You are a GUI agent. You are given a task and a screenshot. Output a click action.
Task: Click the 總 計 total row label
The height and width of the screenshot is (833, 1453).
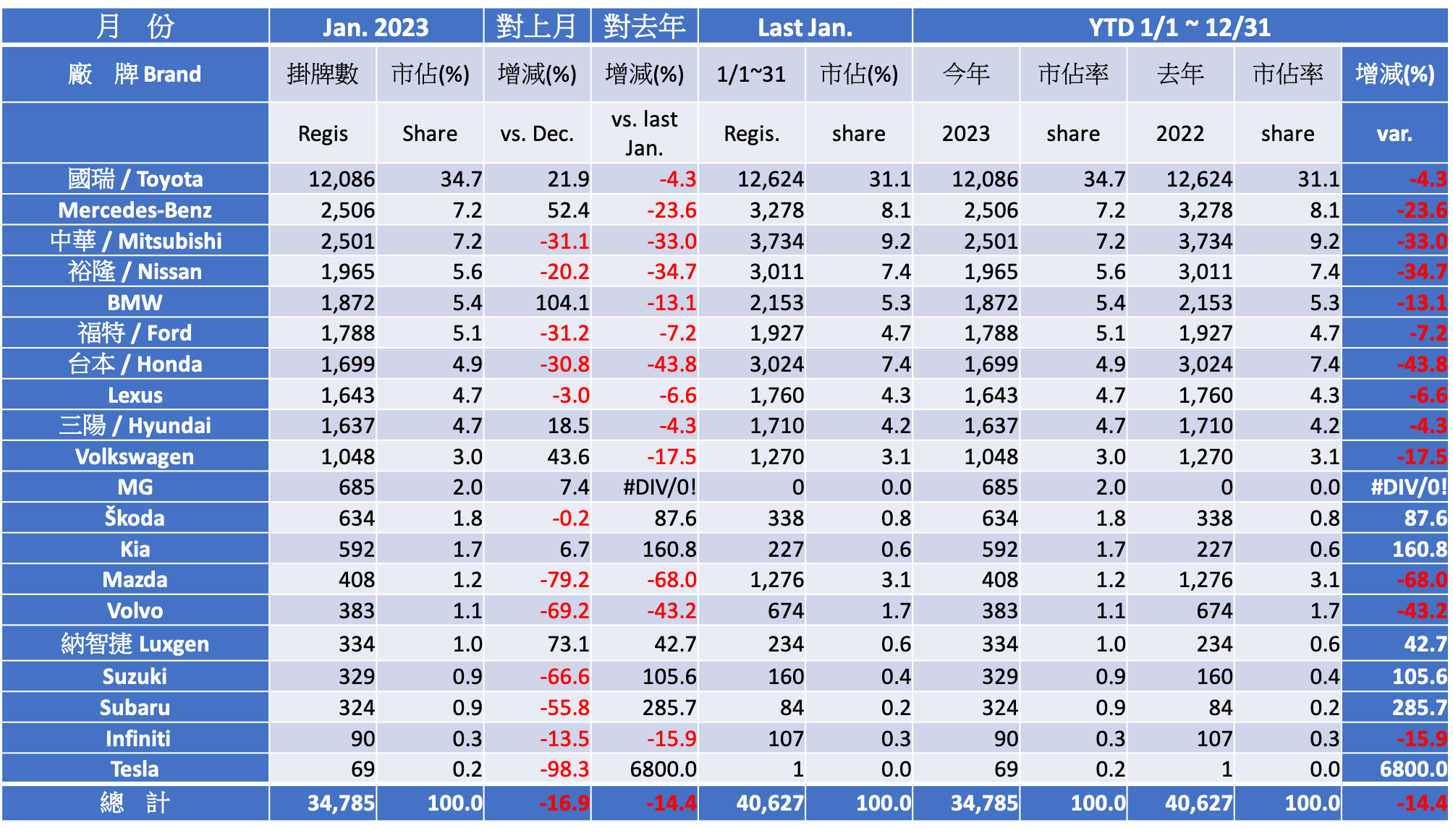point(135,803)
